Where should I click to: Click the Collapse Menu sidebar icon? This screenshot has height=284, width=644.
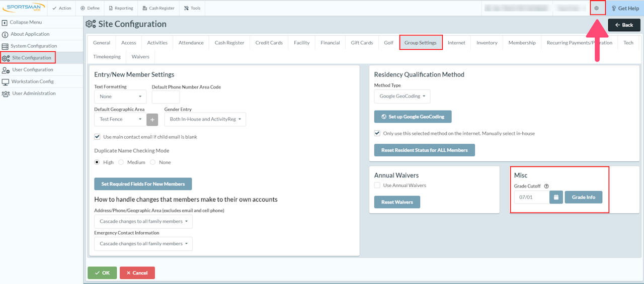[x=5, y=23]
